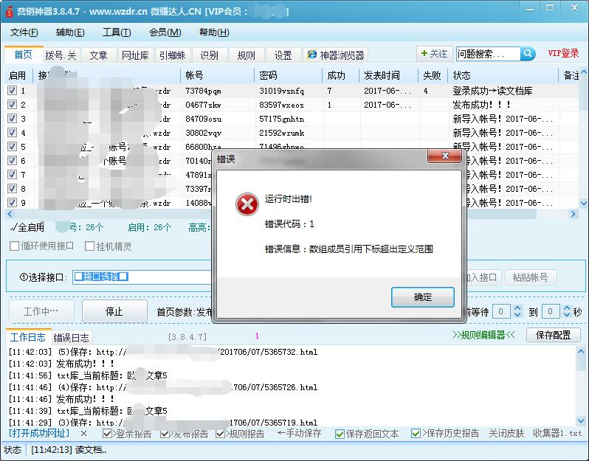Open the 识别 tab
Screen dimensions: 589x461
(x=209, y=55)
